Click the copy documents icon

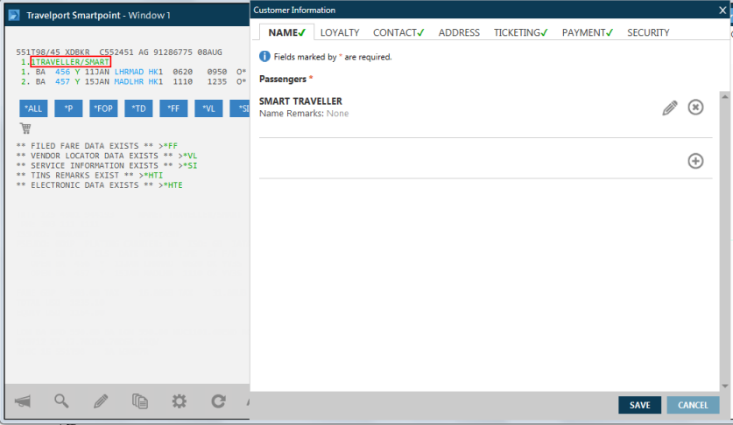pyautogui.click(x=140, y=401)
